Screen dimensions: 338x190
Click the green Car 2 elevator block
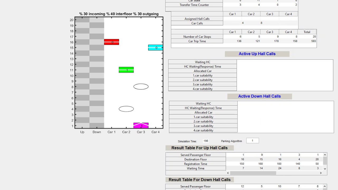tap(126, 70)
